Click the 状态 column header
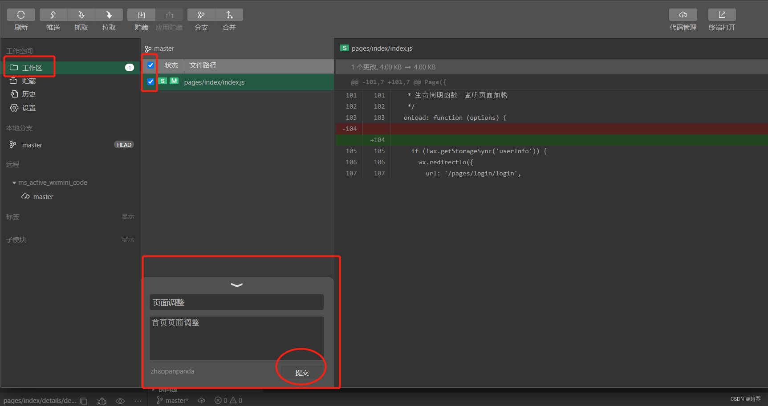 171,65
